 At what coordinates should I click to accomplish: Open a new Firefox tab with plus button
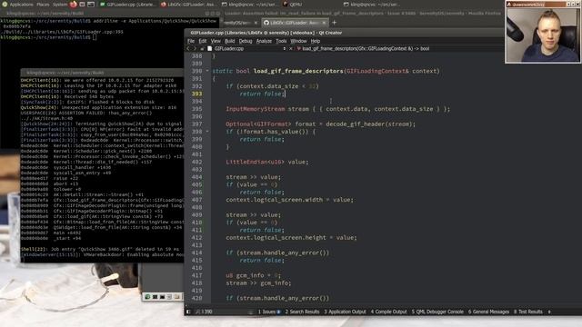pos(334,23)
